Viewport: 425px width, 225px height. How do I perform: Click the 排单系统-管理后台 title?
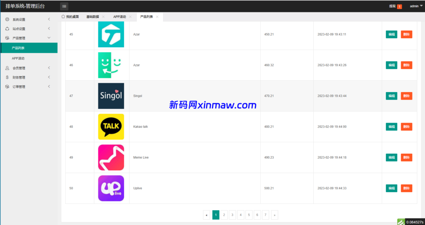tap(25, 6)
